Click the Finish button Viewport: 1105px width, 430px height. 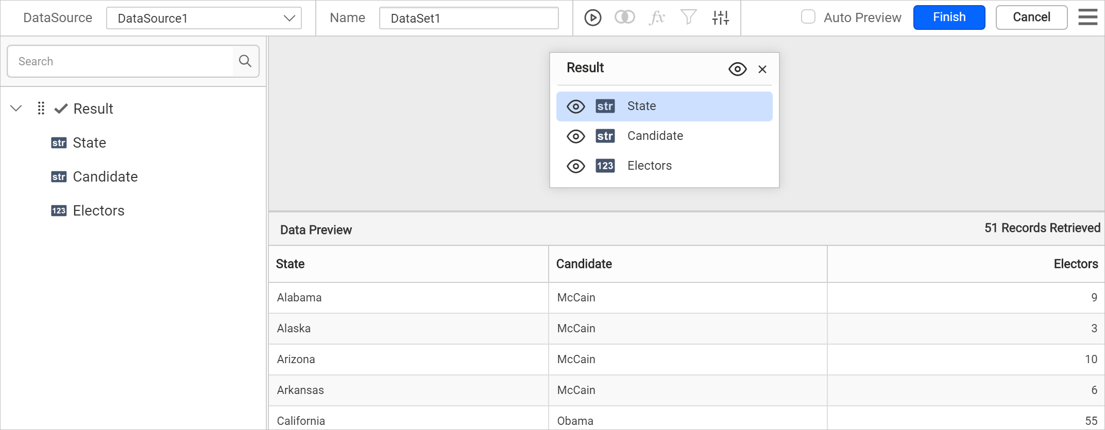point(949,17)
